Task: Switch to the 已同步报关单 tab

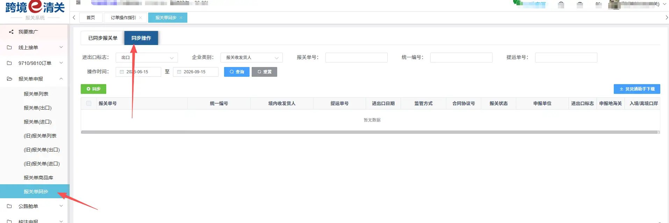Action: (103, 38)
